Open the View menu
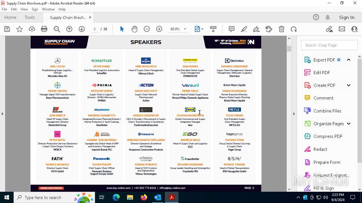Screen dimensions: 362x203 [x=24, y=9]
